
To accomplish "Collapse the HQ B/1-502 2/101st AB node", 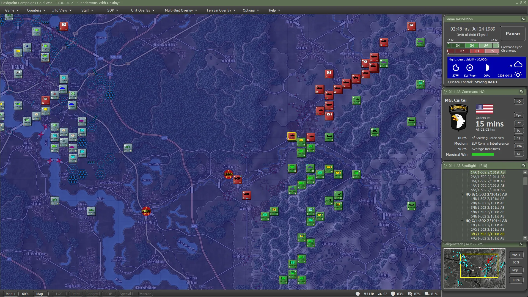I will [x=462, y=194].
